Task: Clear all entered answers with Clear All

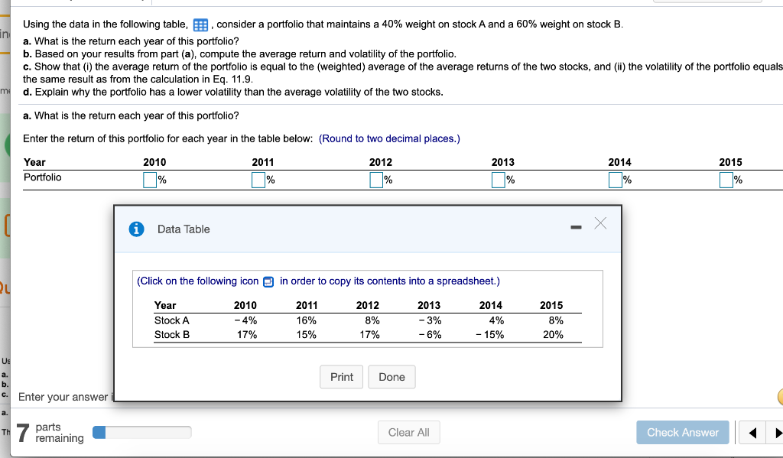Action: click(x=408, y=432)
